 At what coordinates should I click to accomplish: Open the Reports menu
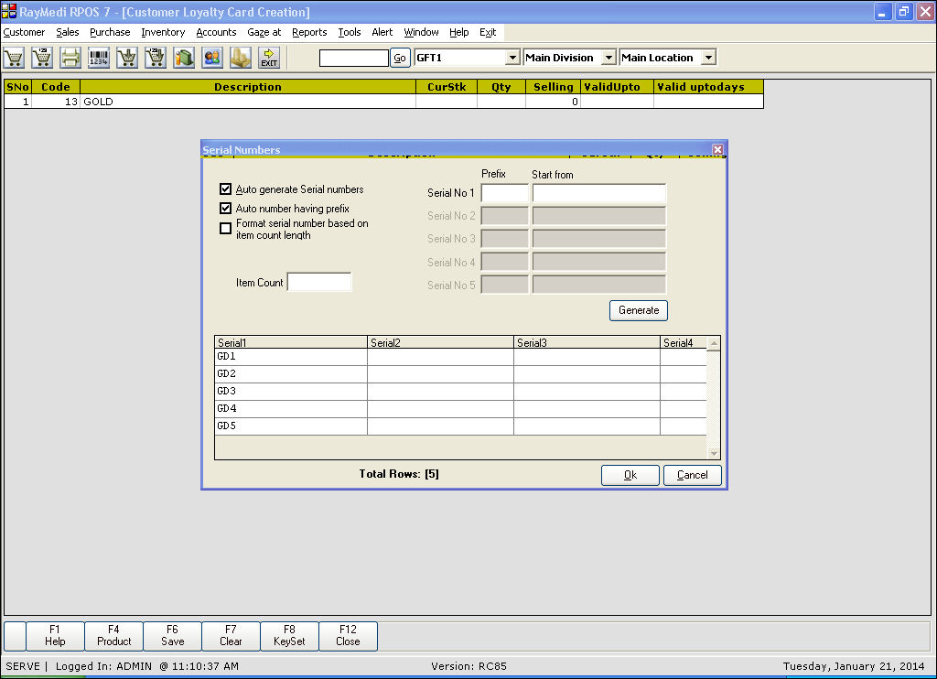[x=309, y=32]
